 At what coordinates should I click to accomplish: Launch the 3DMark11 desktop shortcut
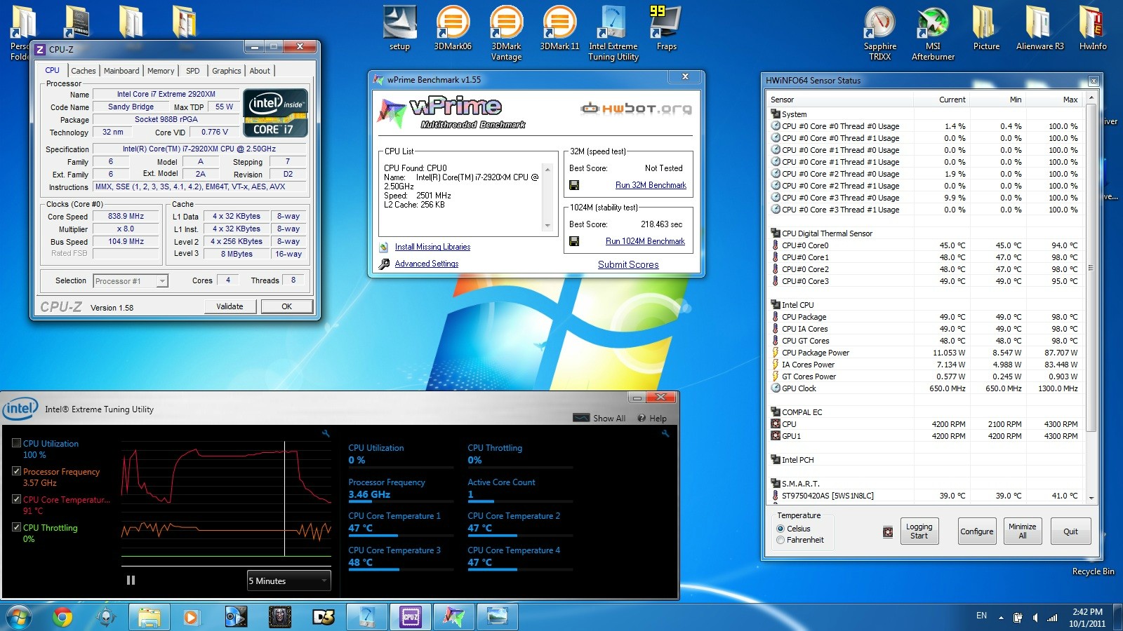tap(559, 29)
